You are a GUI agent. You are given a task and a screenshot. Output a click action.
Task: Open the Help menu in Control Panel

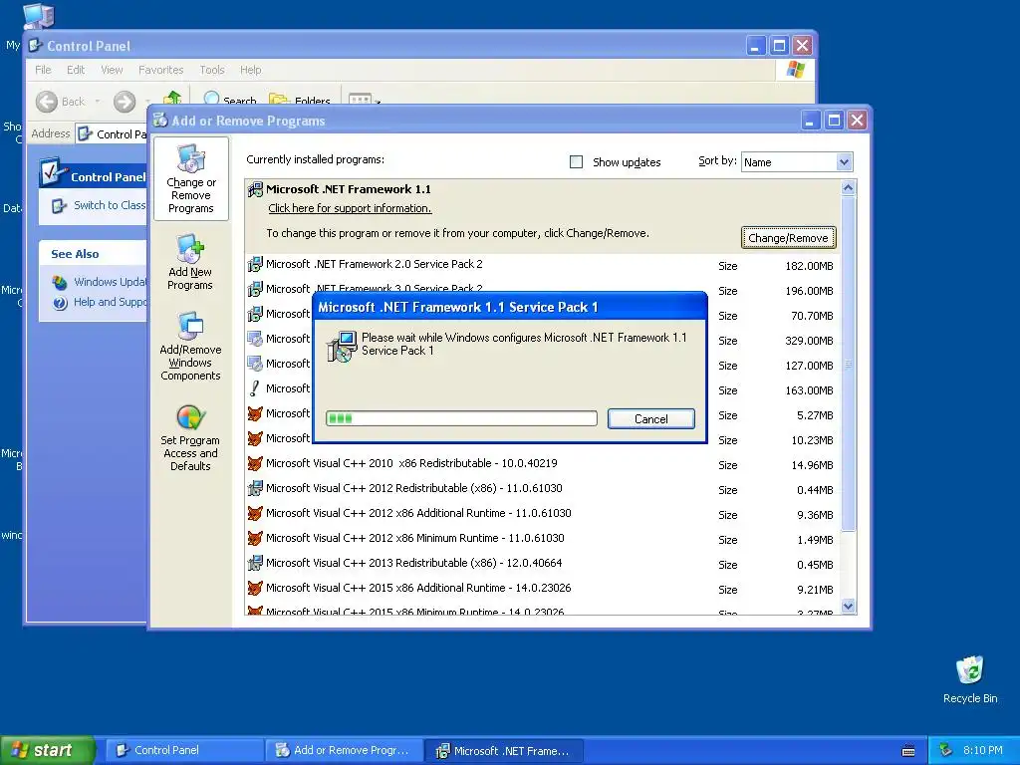pyautogui.click(x=250, y=70)
